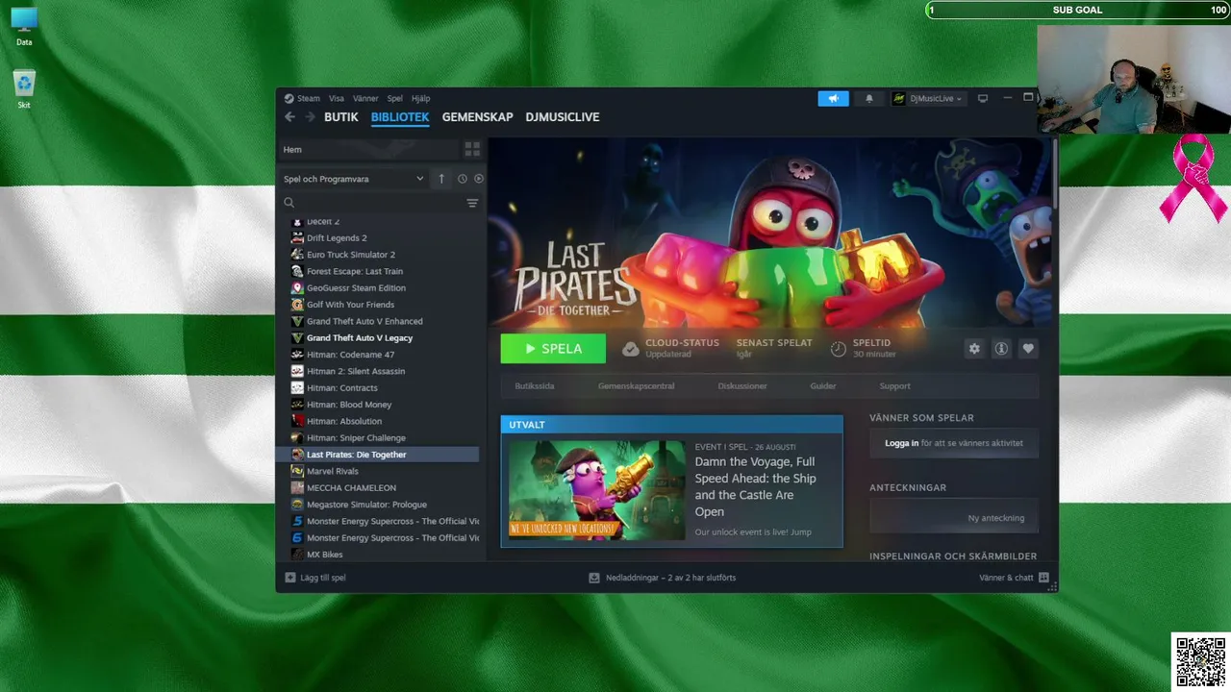Open the Guider link
Screen dimensions: 1231x692
[823, 386]
